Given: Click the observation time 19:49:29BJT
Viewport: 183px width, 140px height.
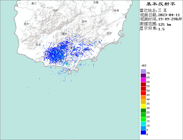Looking at the screenshot, I should coord(170,19).
